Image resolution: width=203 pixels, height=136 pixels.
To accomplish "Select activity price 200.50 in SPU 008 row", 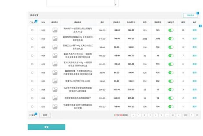I will coord(117,89).
